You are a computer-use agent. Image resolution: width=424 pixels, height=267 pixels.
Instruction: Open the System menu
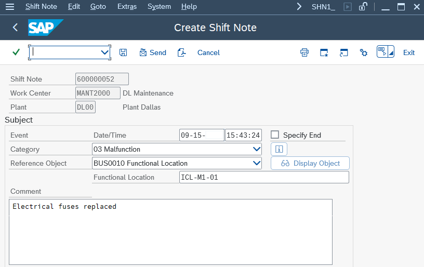[159, 6]
